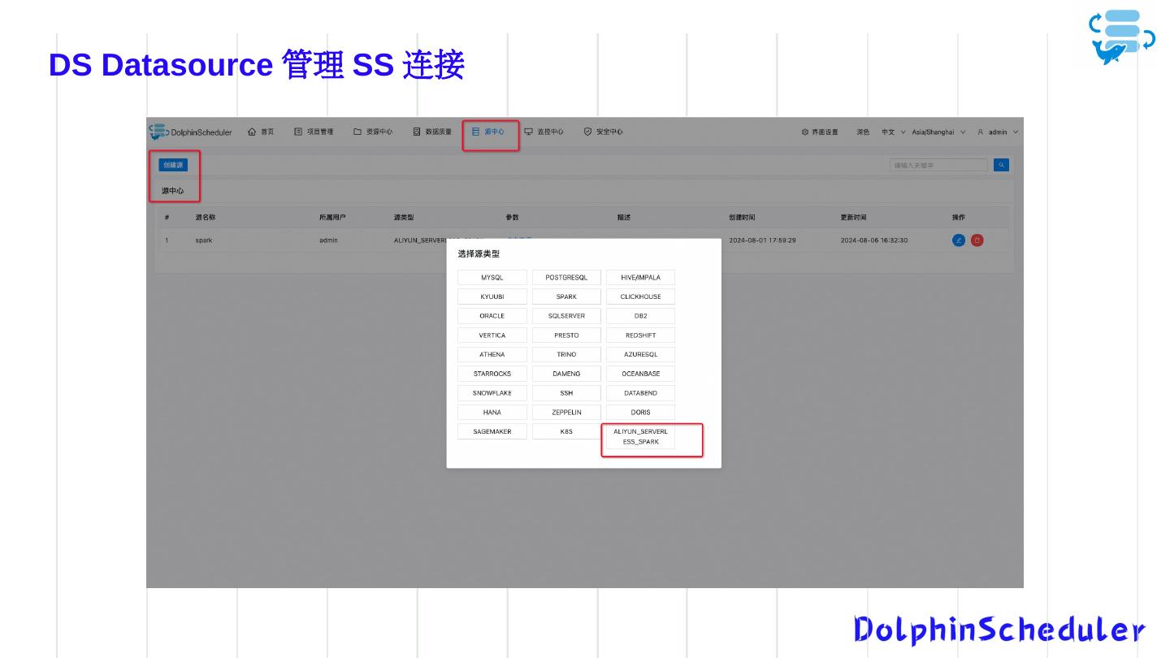Image resolution: width=1170 pixels, height=658 pixels.
Task: Select the SQLSERVER source type
Action: coord(566,316)
